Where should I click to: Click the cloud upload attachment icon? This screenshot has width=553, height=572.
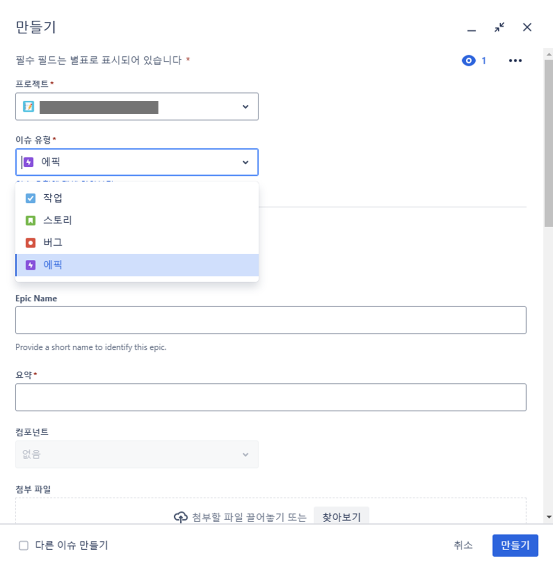click(180, 518)
